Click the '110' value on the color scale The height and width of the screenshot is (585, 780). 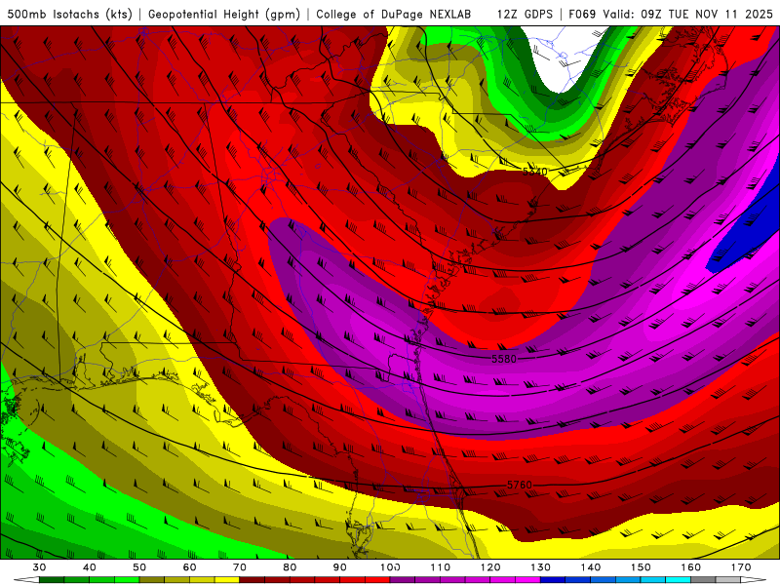point(441,567)
